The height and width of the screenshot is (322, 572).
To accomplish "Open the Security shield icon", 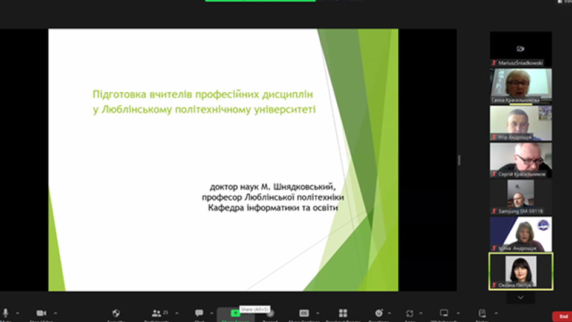I will click(x=116, y=313).
